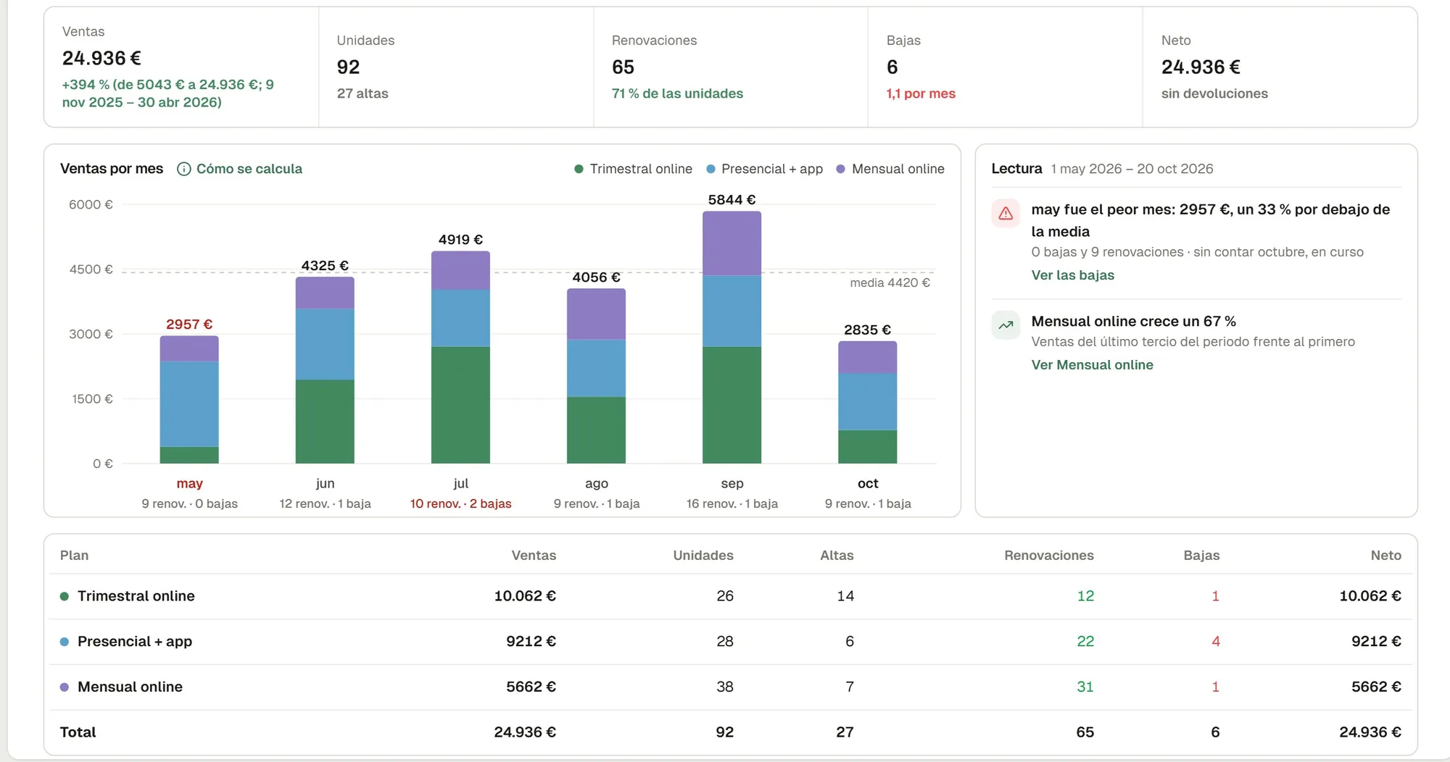This screenshot has width=1450, height=762.
Task: Click the '1,1 por mes' text
Action: [921, 93]
